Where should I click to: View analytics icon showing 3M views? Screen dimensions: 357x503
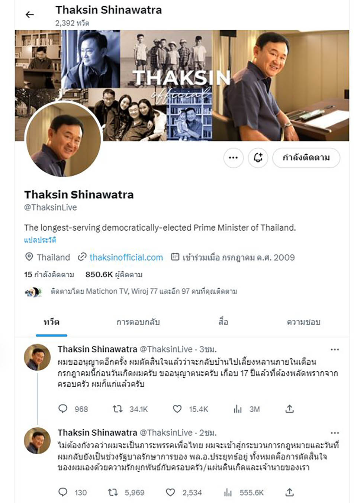click(x=238, y=409)
